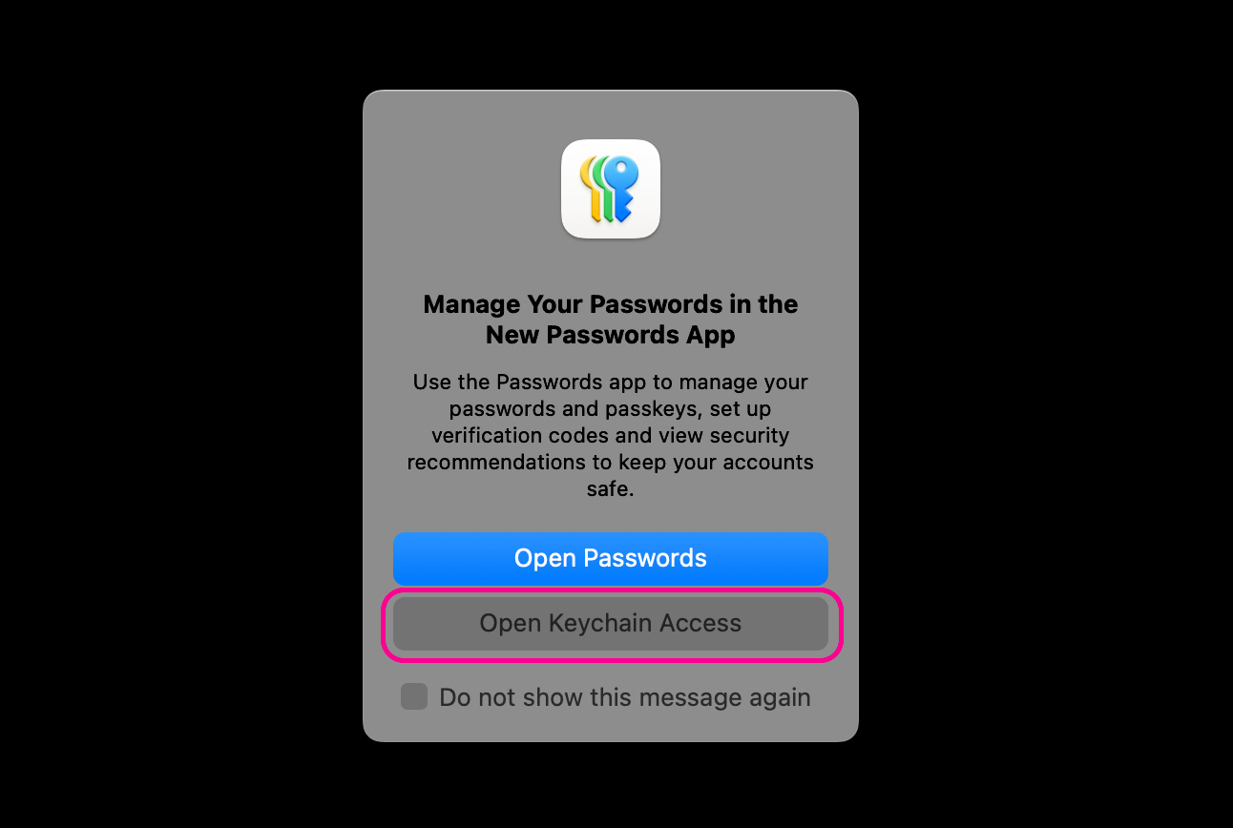Open Keychain Access instead
This screenshot has width=1233, height=828.
(611, 624)
